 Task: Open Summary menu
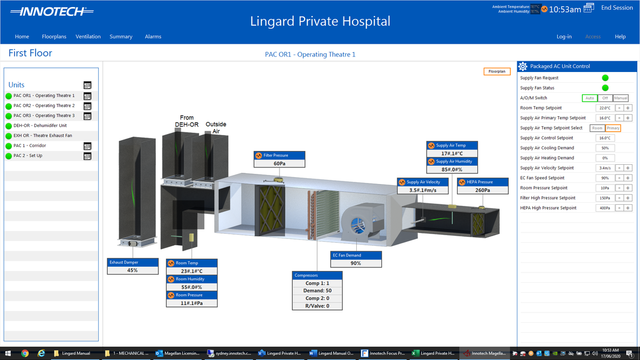[121, 37]
